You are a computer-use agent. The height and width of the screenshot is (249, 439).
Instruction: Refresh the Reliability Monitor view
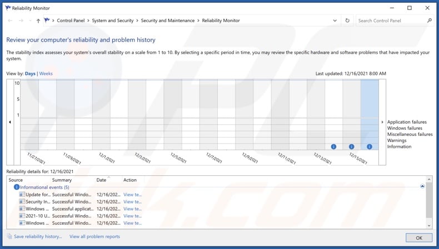pos(347,21)
